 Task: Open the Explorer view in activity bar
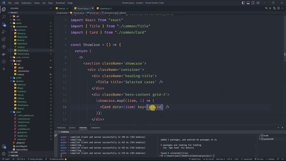(x=4, y=9)
